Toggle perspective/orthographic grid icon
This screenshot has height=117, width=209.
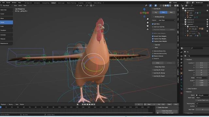pyautogui.click(x=148, y=30)
